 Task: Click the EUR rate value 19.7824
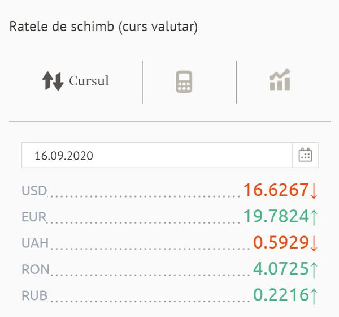[276, 216]
